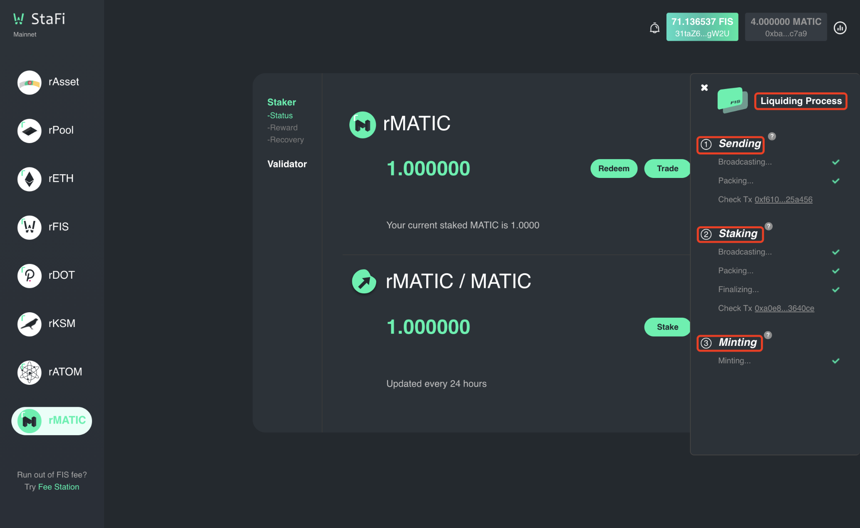Select the -Status sub-item
Viewport: 860px width, 528px height.
tap(280, 115)
